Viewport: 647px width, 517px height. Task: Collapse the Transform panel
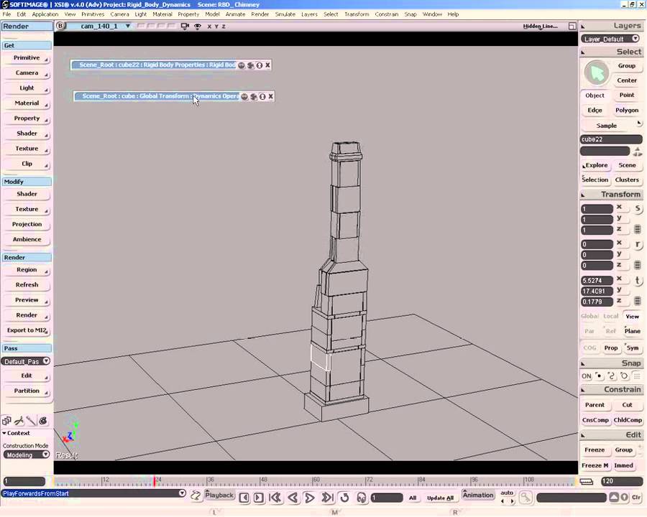tap(583, 195)
